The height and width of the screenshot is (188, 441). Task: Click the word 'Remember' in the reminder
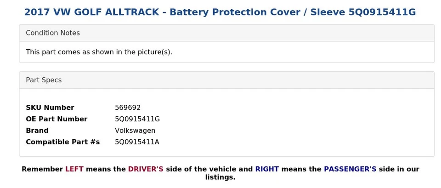point(42,169)
